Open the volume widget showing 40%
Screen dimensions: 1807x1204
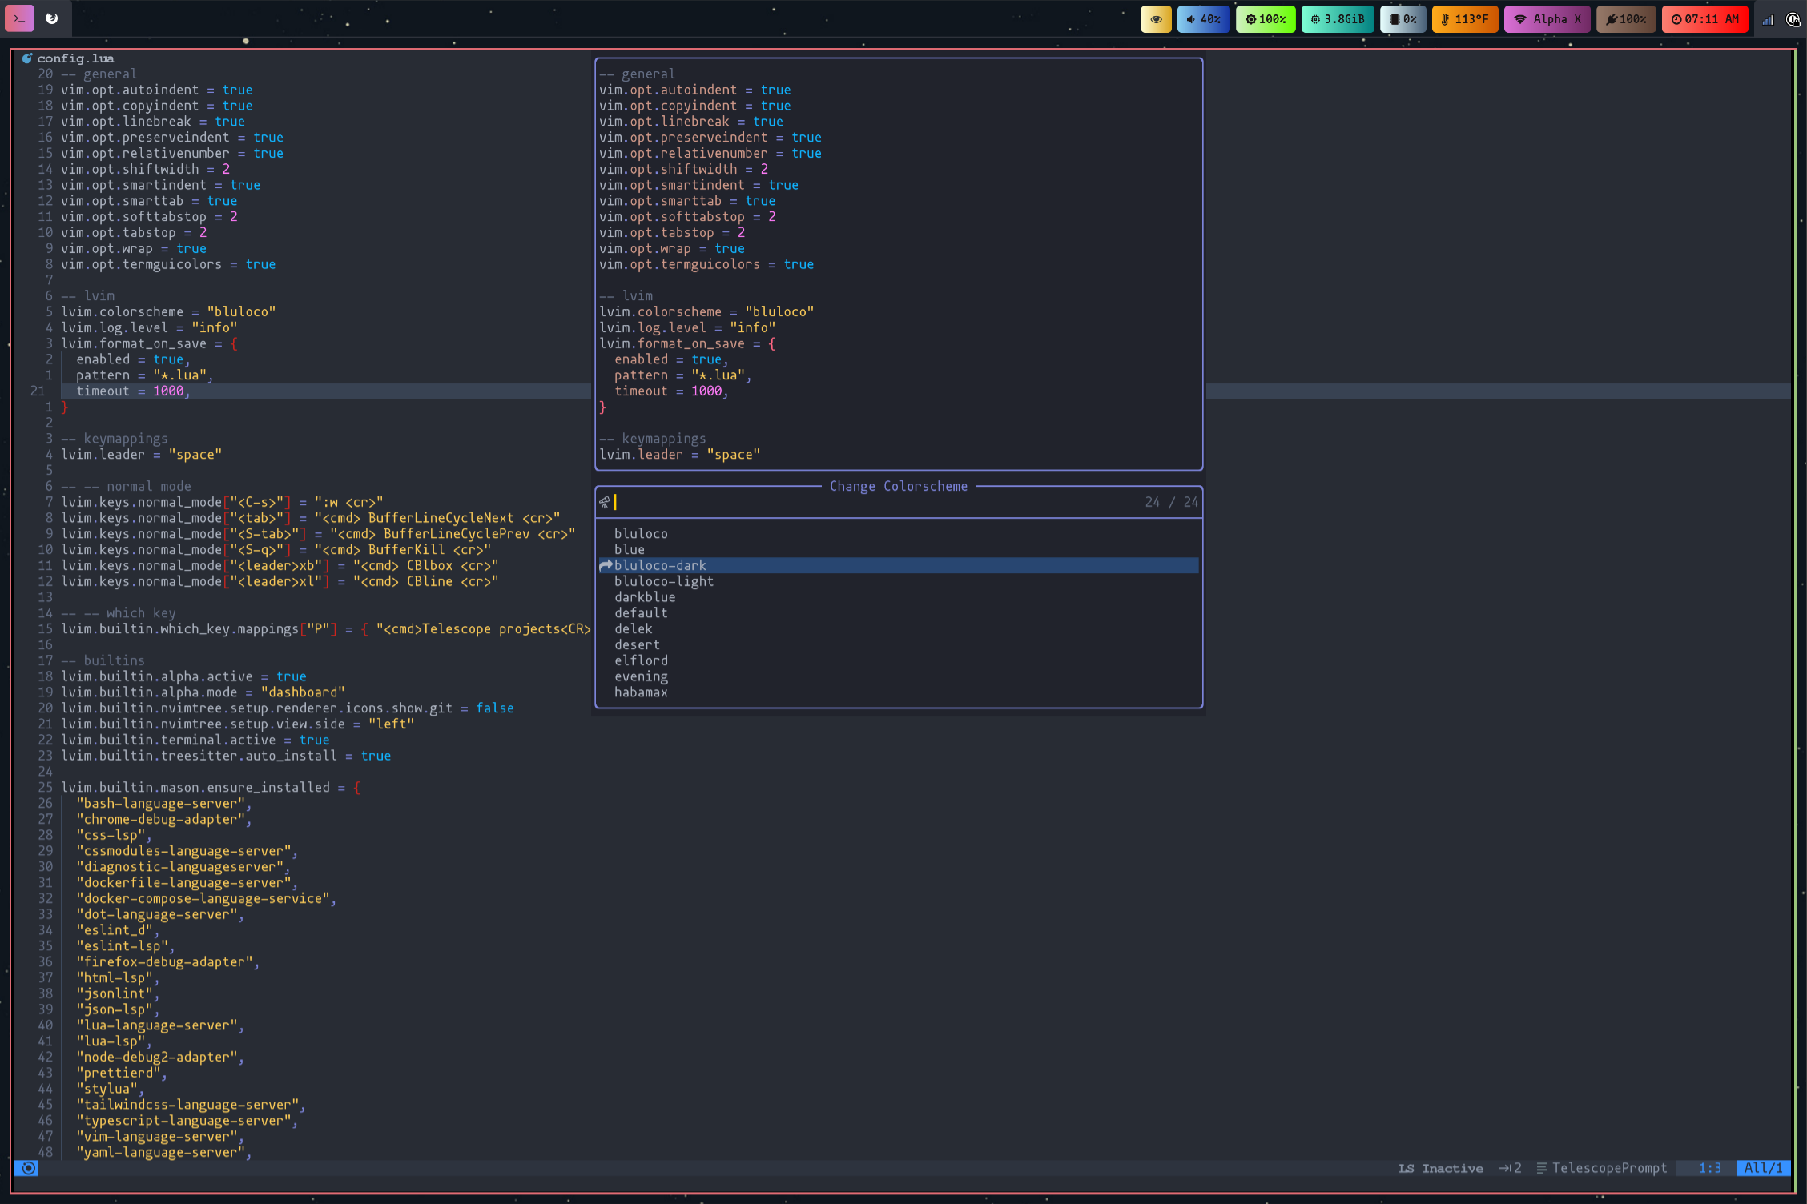click(x=1203, y=18)
